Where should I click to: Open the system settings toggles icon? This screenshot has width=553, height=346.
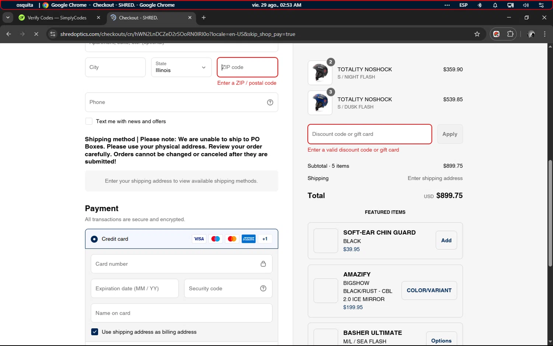tap(541, 5)
